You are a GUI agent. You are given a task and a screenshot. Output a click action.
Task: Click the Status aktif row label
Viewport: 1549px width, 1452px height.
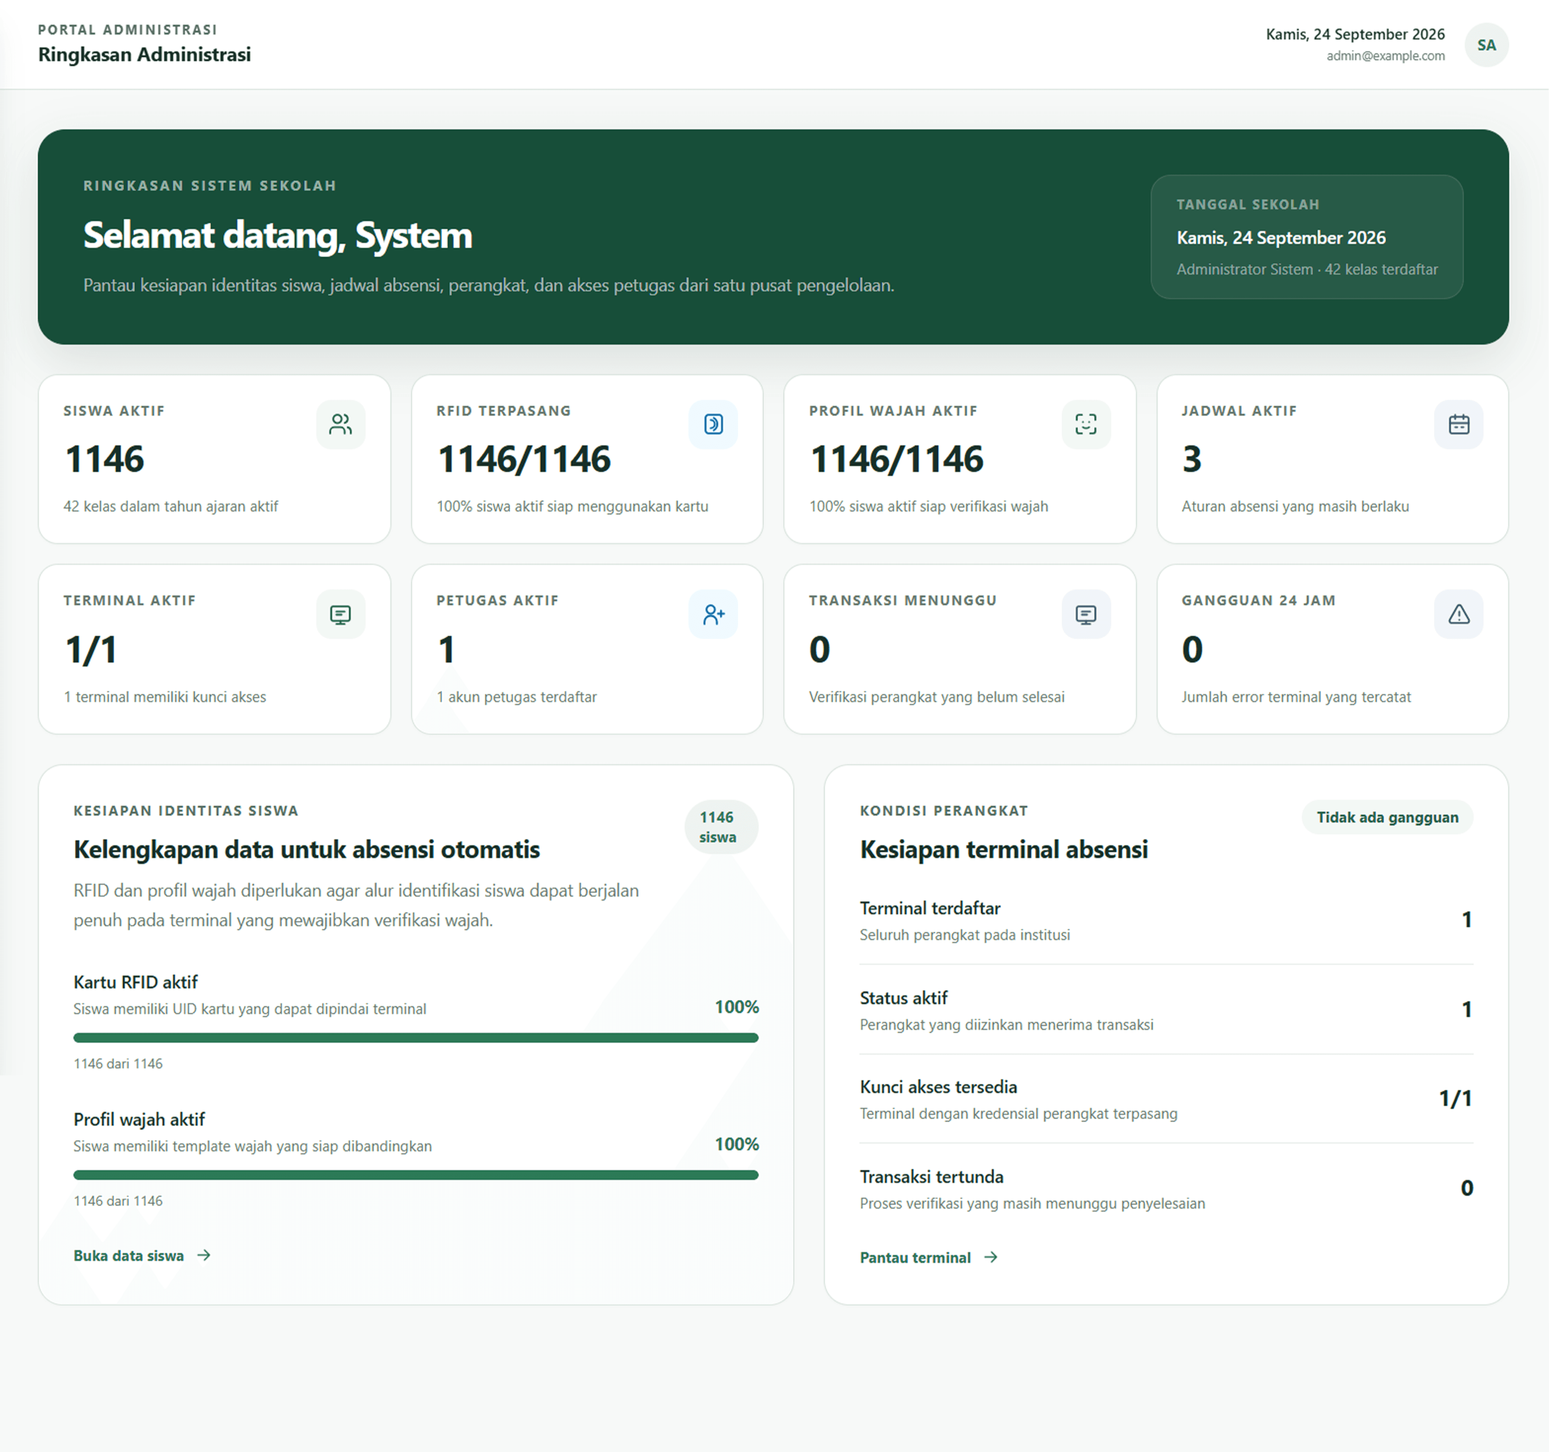[x=903, y=998]
